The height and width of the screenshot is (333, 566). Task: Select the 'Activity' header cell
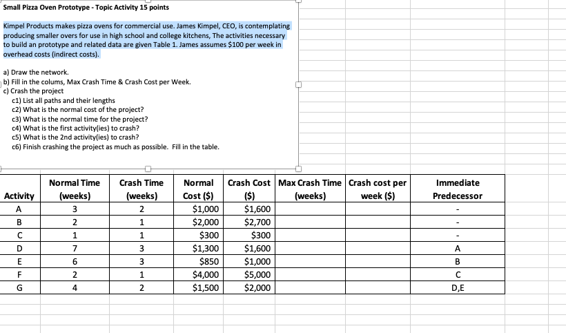20,189
